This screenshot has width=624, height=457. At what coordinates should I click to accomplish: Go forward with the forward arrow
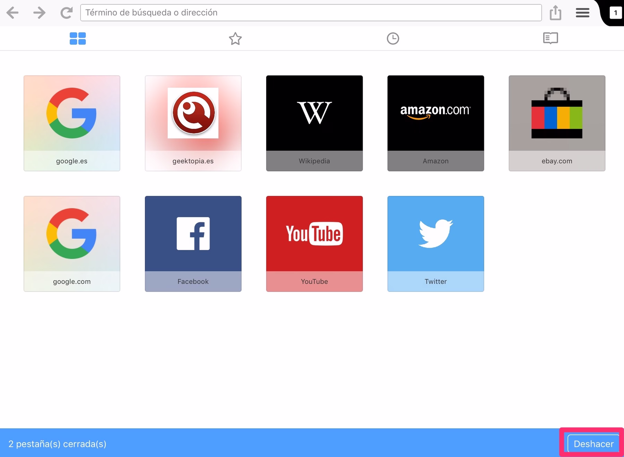(39, 13)
